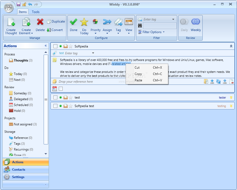Click the calendar schedule icon in Softpedia item
Image resolution: width=237 pixels, height=190 pixels.
click(x=54, y=89)
